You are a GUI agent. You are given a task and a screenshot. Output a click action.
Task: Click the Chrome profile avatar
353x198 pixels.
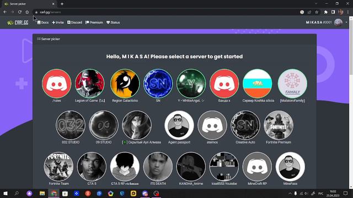pyautogui.click(x=341, y=12)
